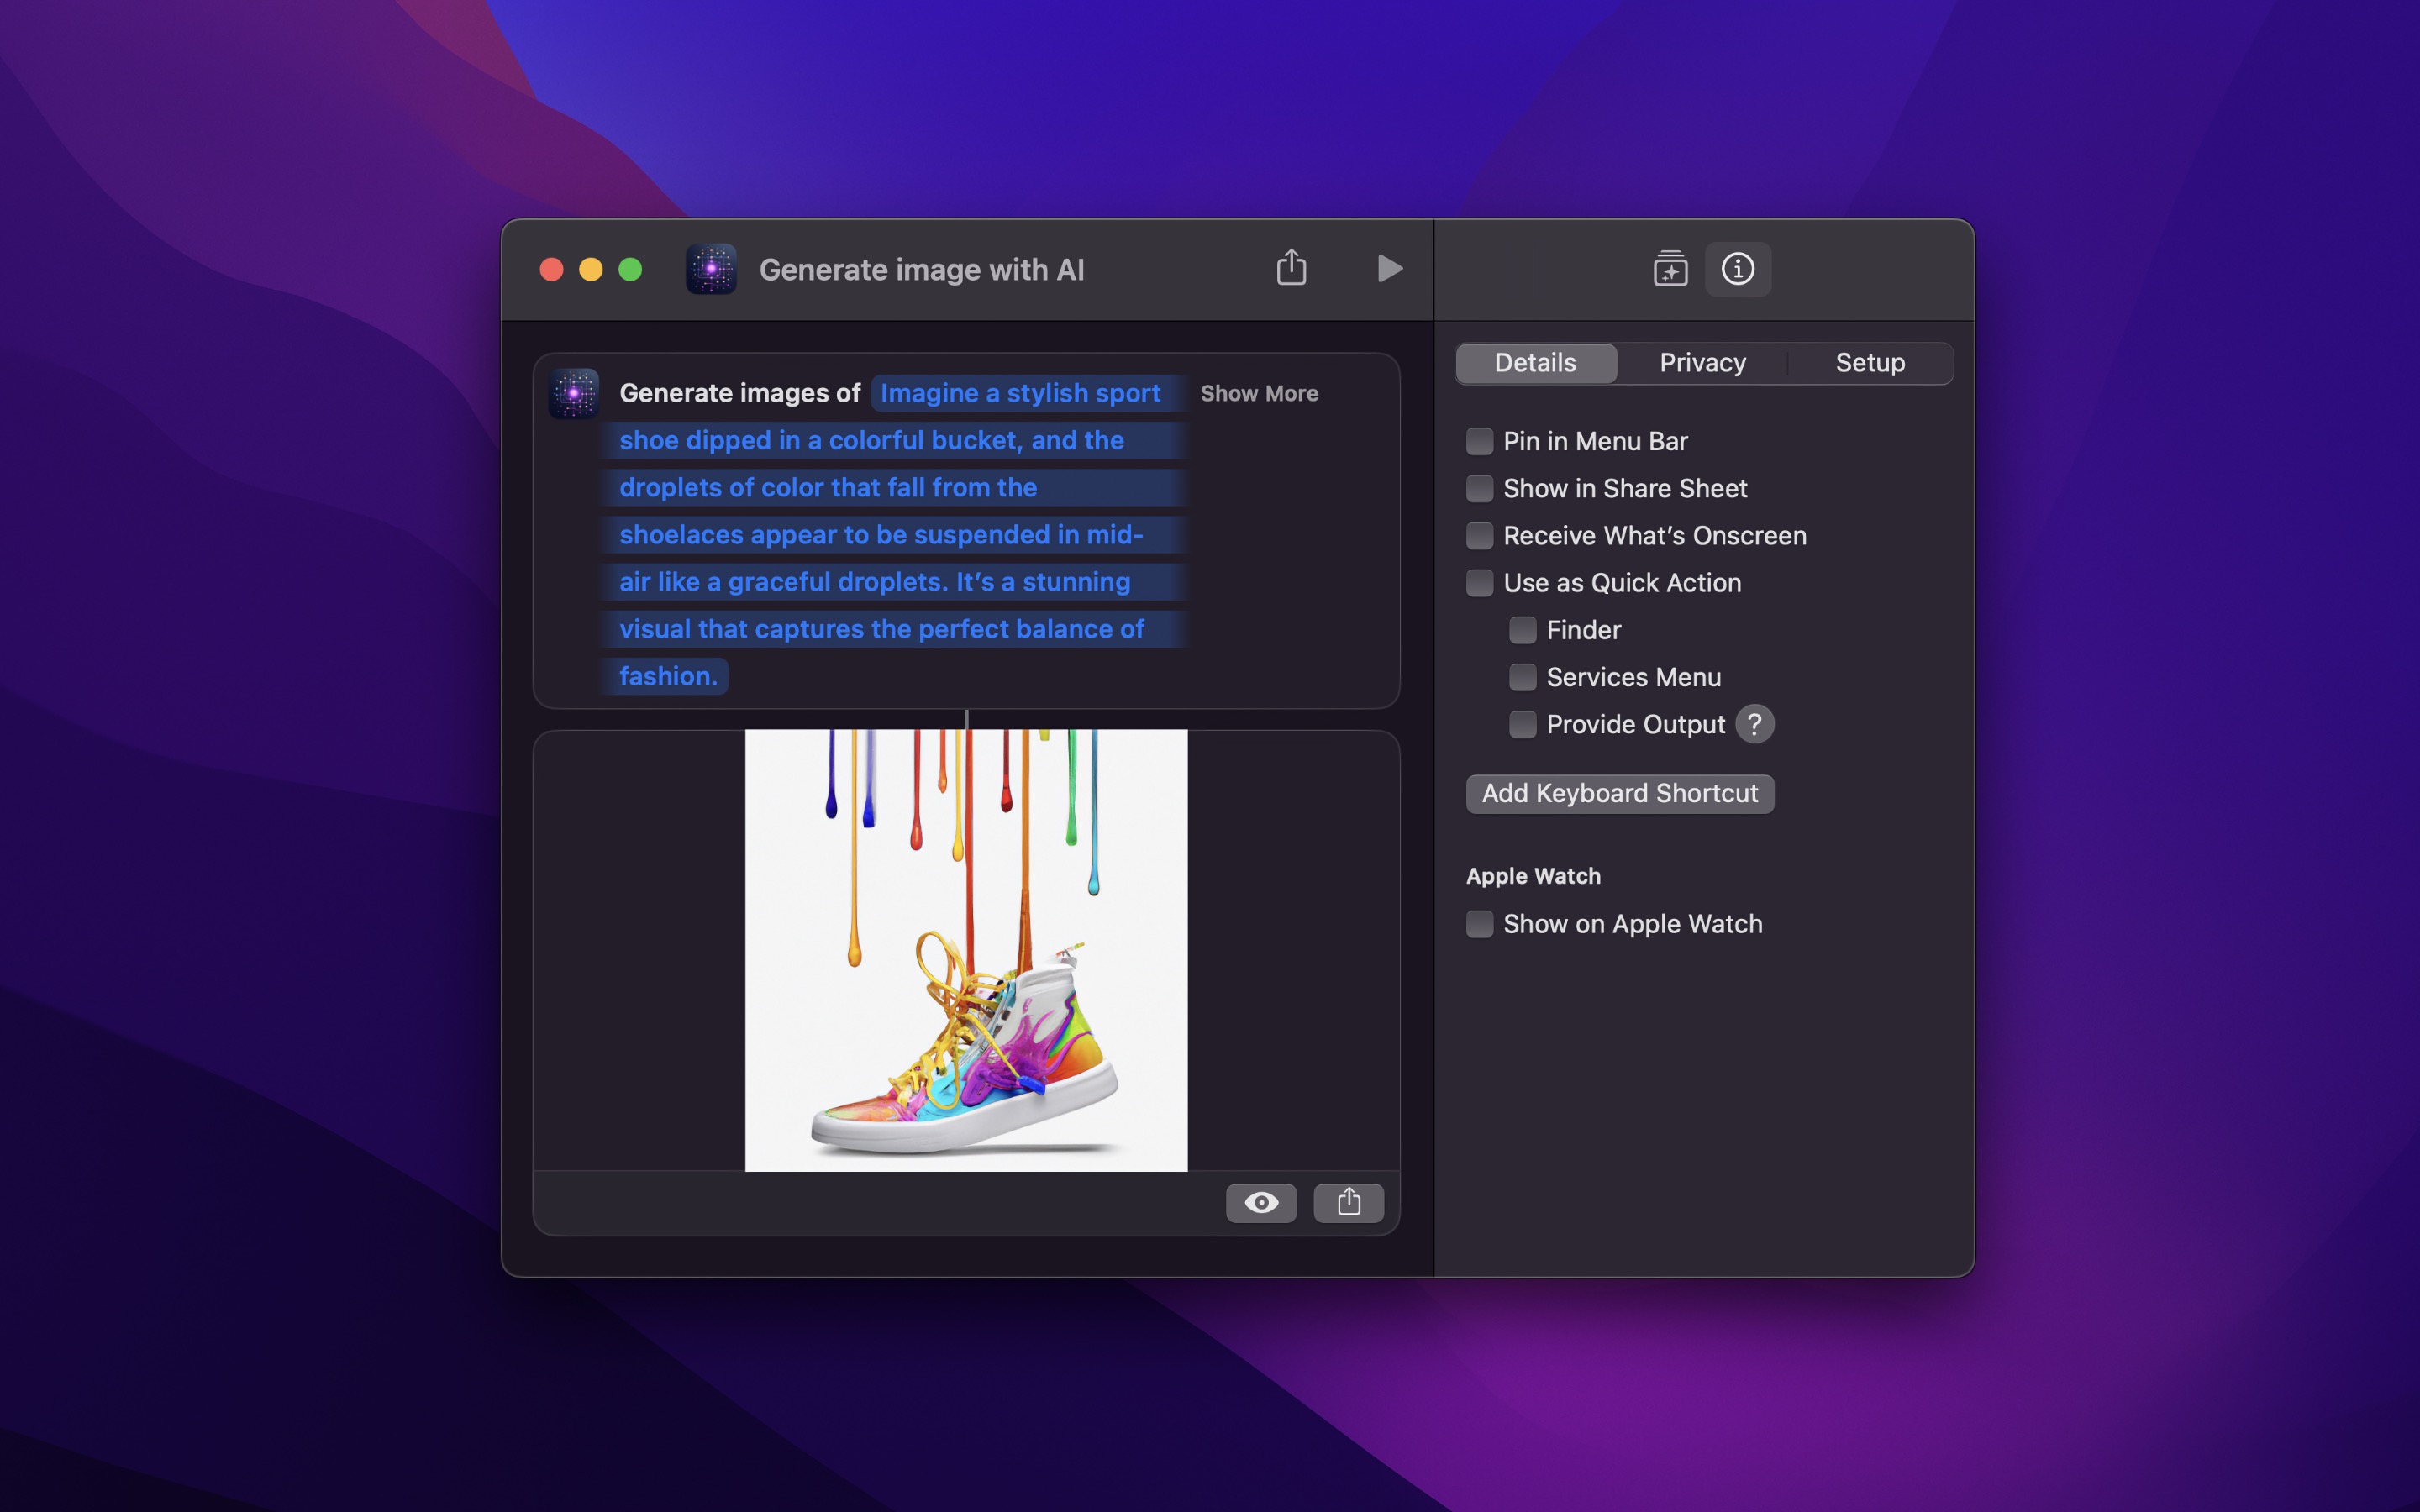The image size is (2420, 1512).
Task: Check the Finder quick action option
Action: (1522, 629)
